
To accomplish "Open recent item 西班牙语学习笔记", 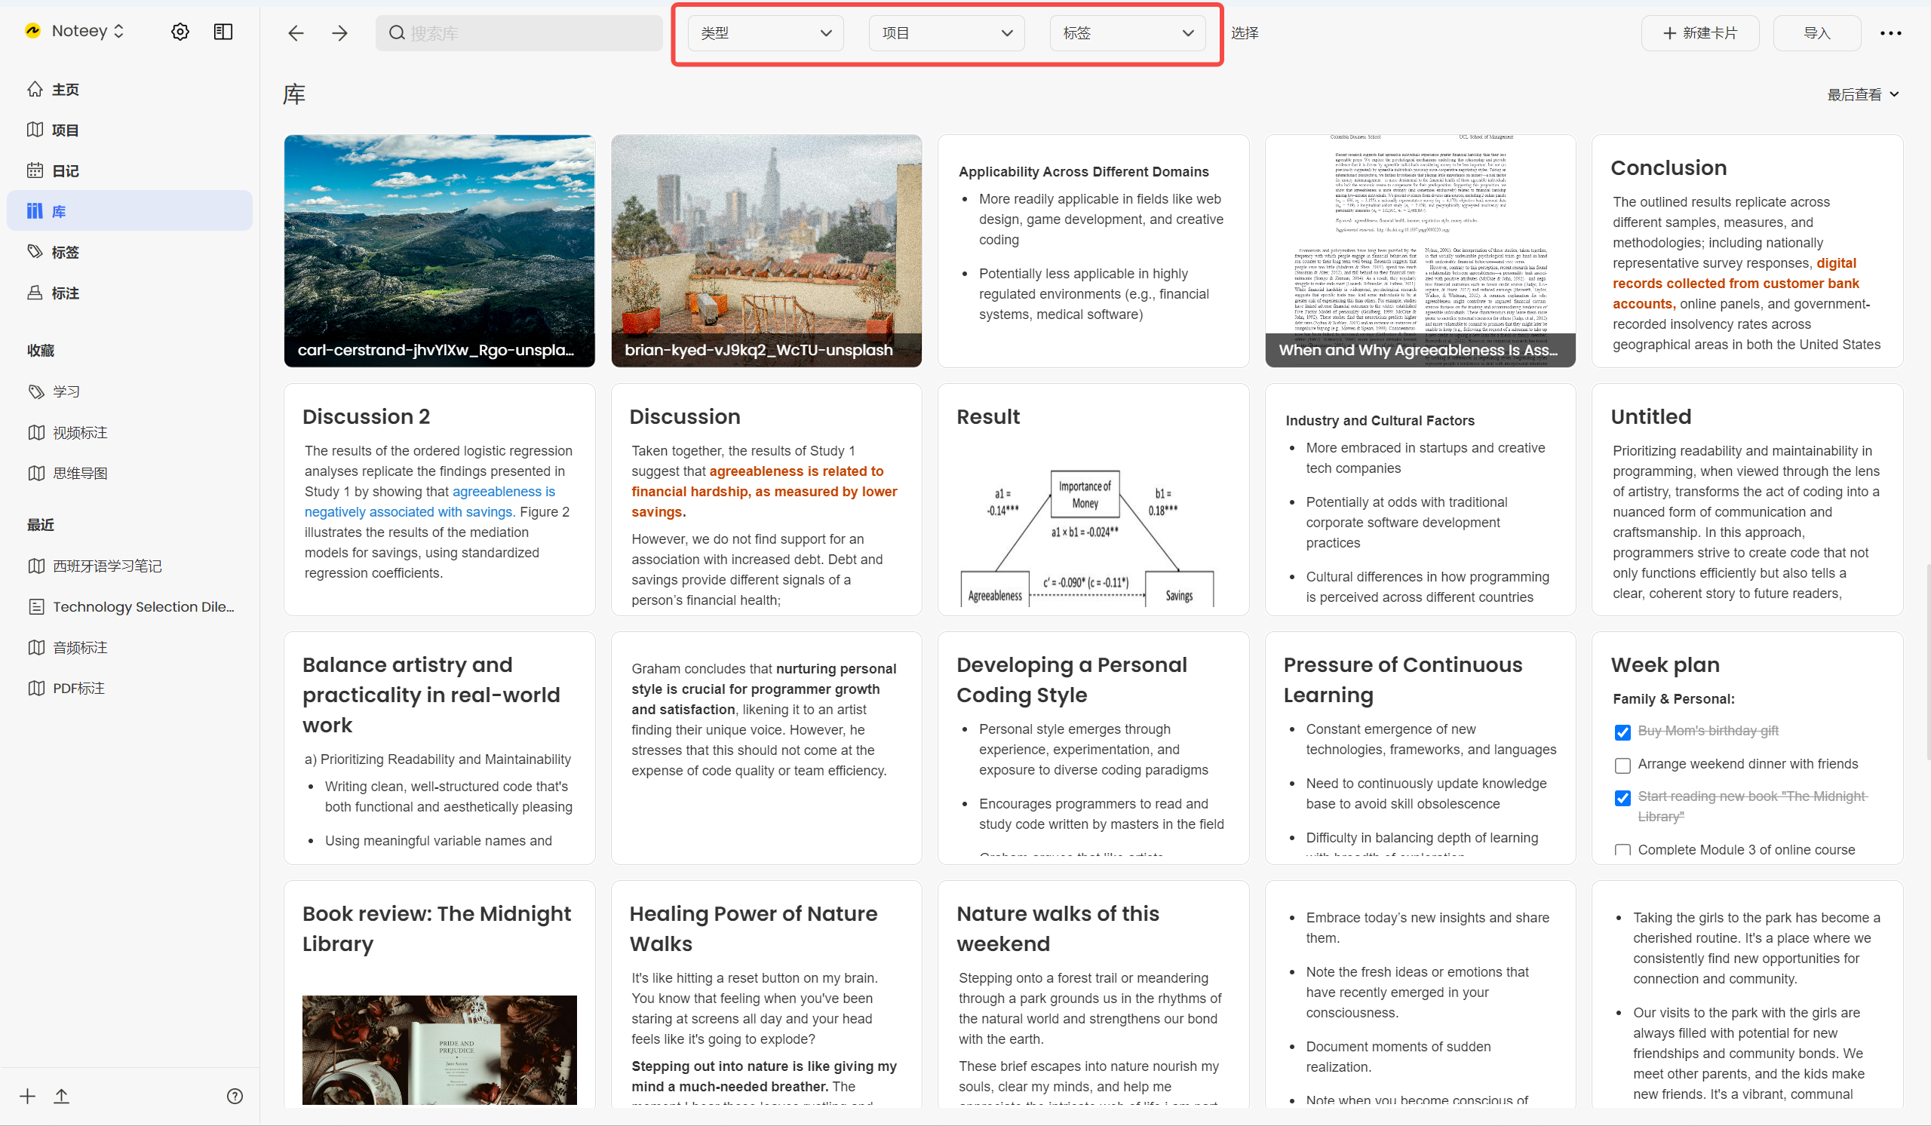I will [x=130, y=566].
